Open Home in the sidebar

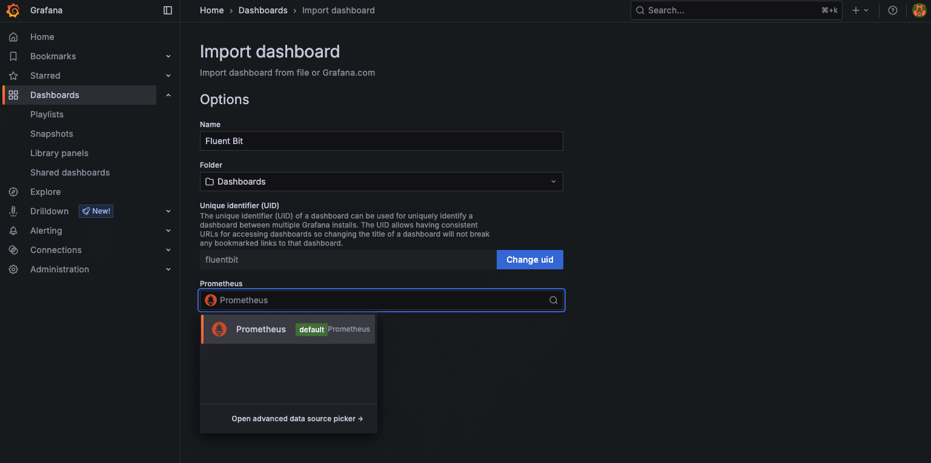[42, 37]
